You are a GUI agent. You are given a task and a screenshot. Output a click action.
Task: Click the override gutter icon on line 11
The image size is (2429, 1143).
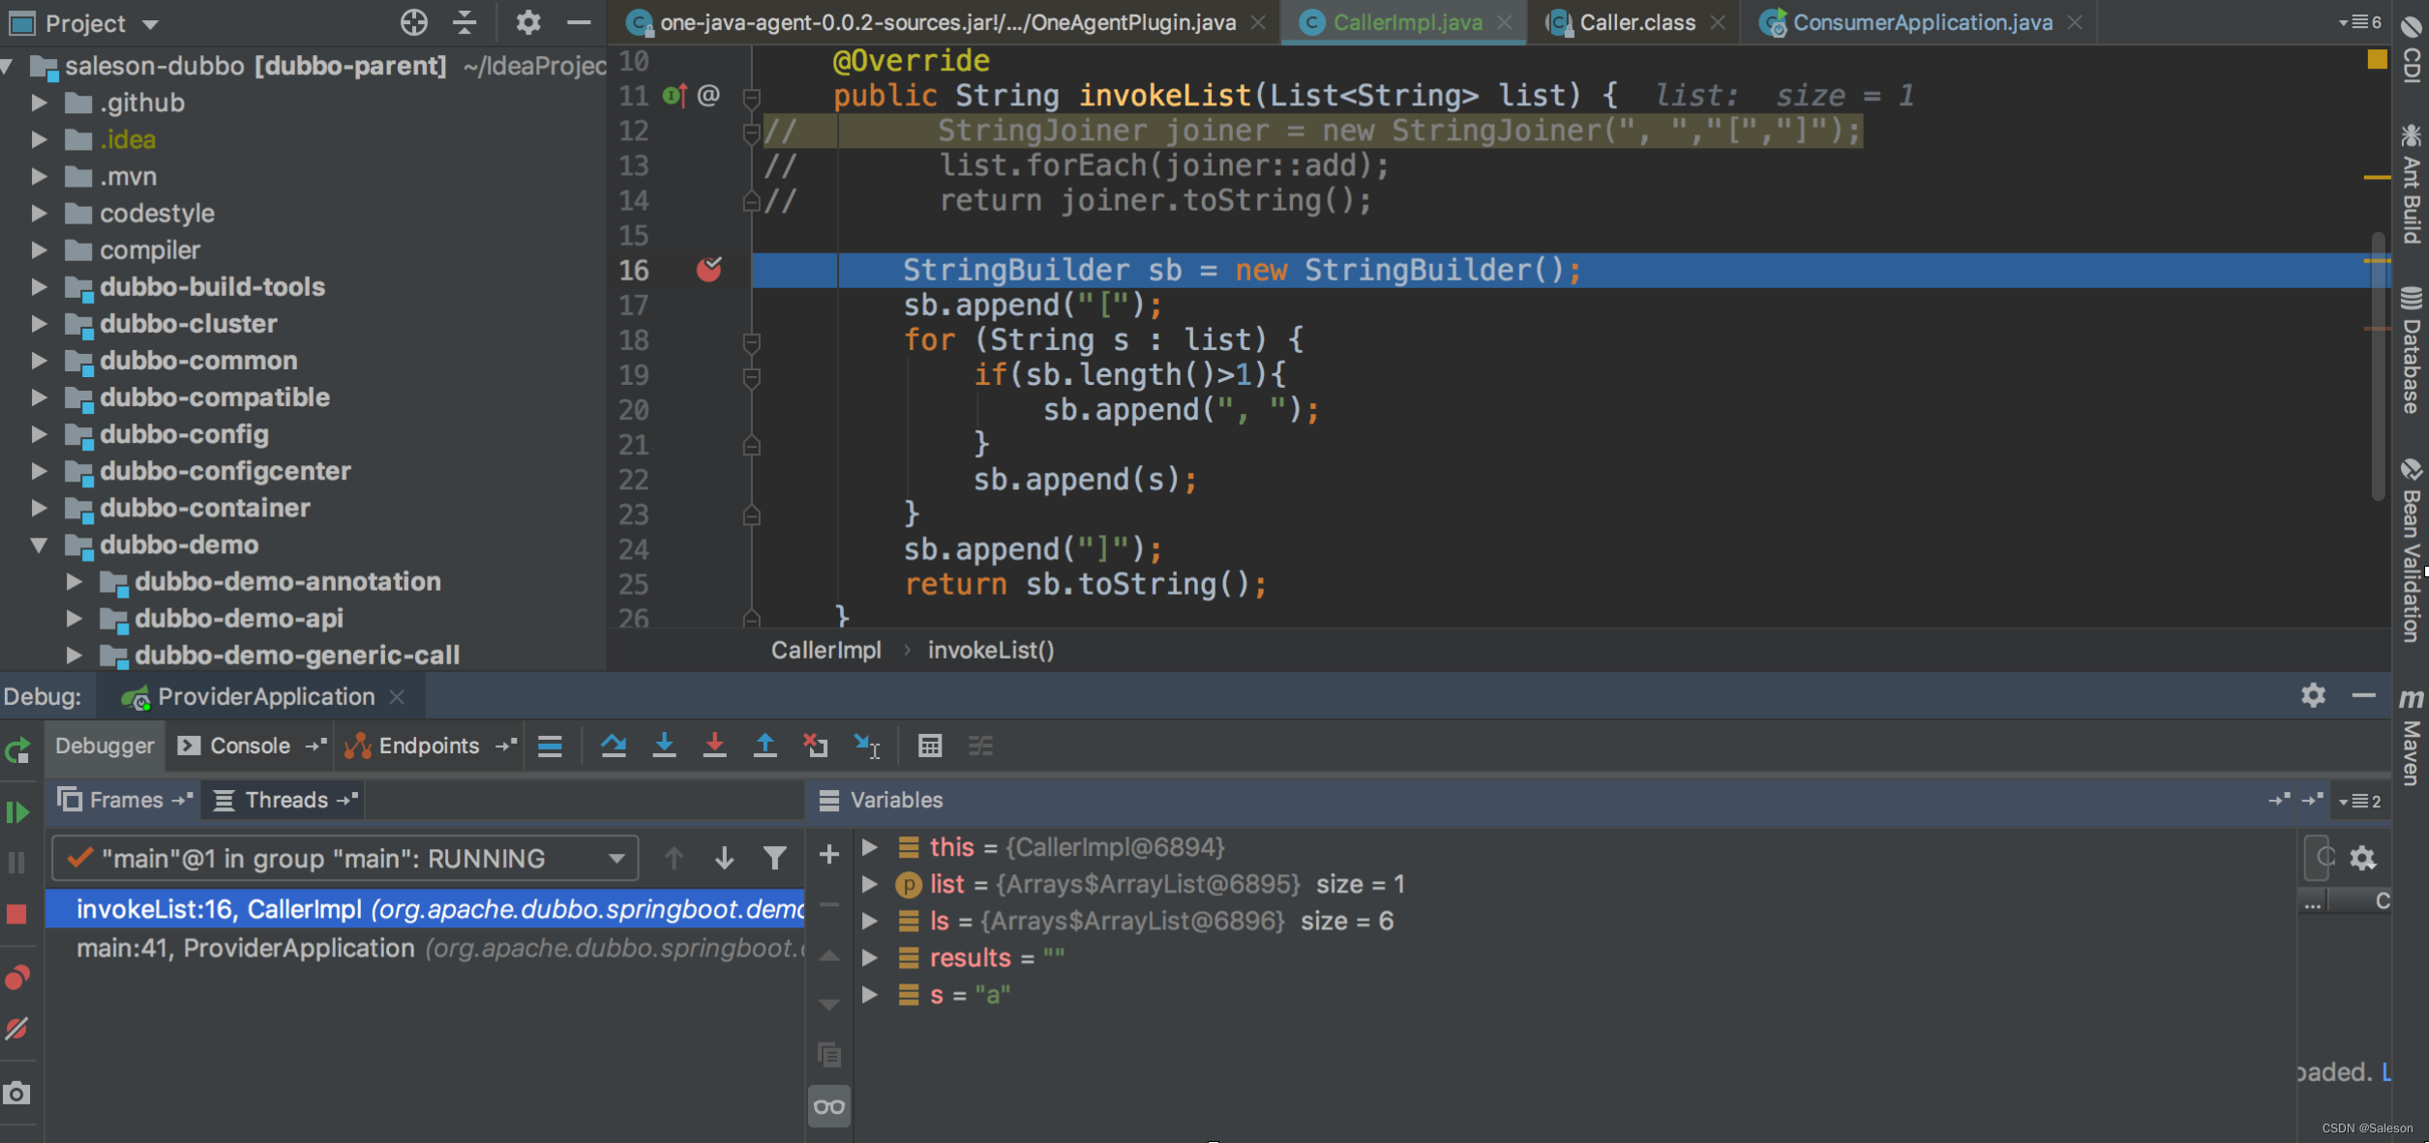coord(675,96)
